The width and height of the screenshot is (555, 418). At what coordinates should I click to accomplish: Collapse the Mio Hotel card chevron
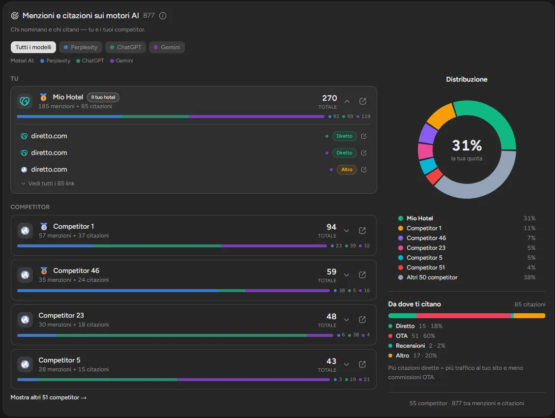(347, 101)
